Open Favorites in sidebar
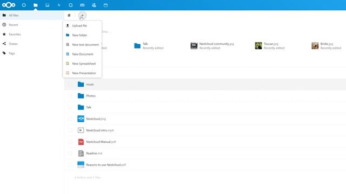 pos(32,34)
